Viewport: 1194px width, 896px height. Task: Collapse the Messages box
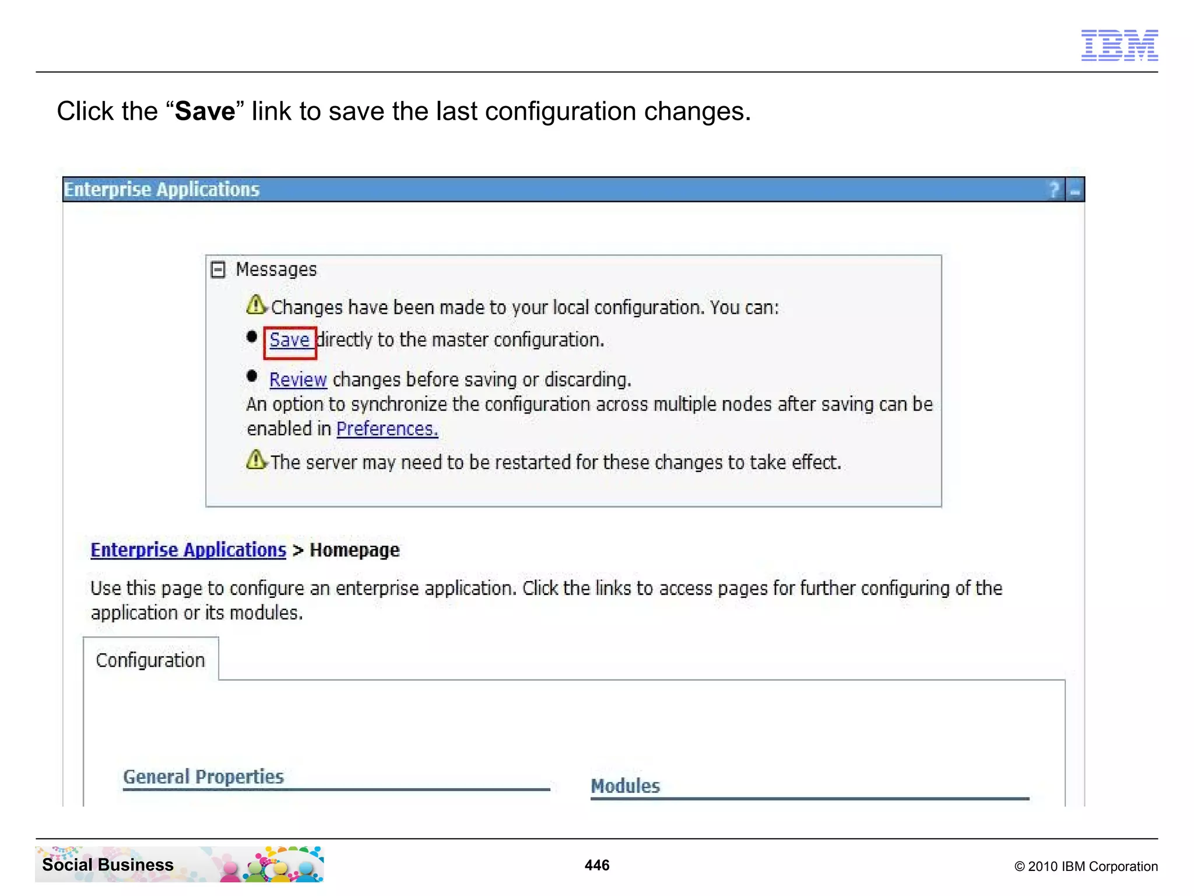pos(218,269)
